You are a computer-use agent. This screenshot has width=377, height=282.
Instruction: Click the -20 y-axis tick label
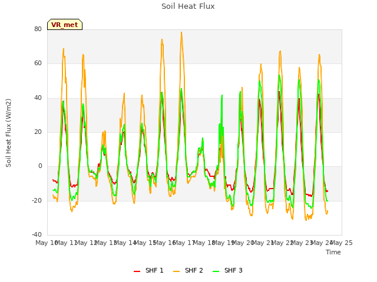[37, 200]
